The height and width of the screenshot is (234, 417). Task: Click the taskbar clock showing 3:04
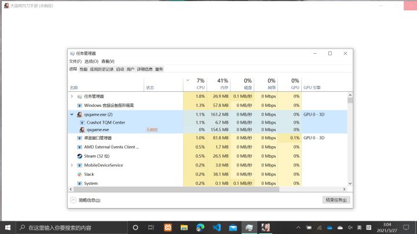point(387,228)
